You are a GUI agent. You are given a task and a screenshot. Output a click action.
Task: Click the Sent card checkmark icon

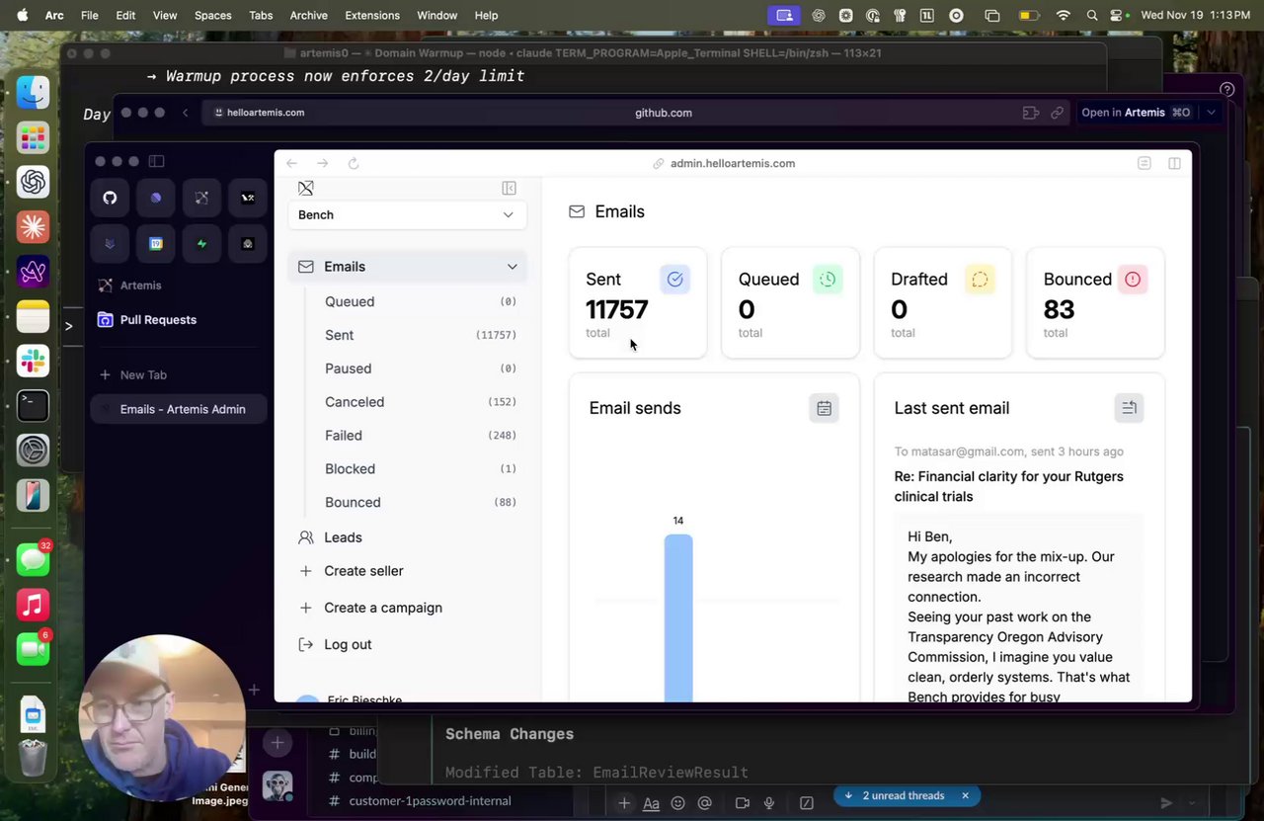[674, 280]
